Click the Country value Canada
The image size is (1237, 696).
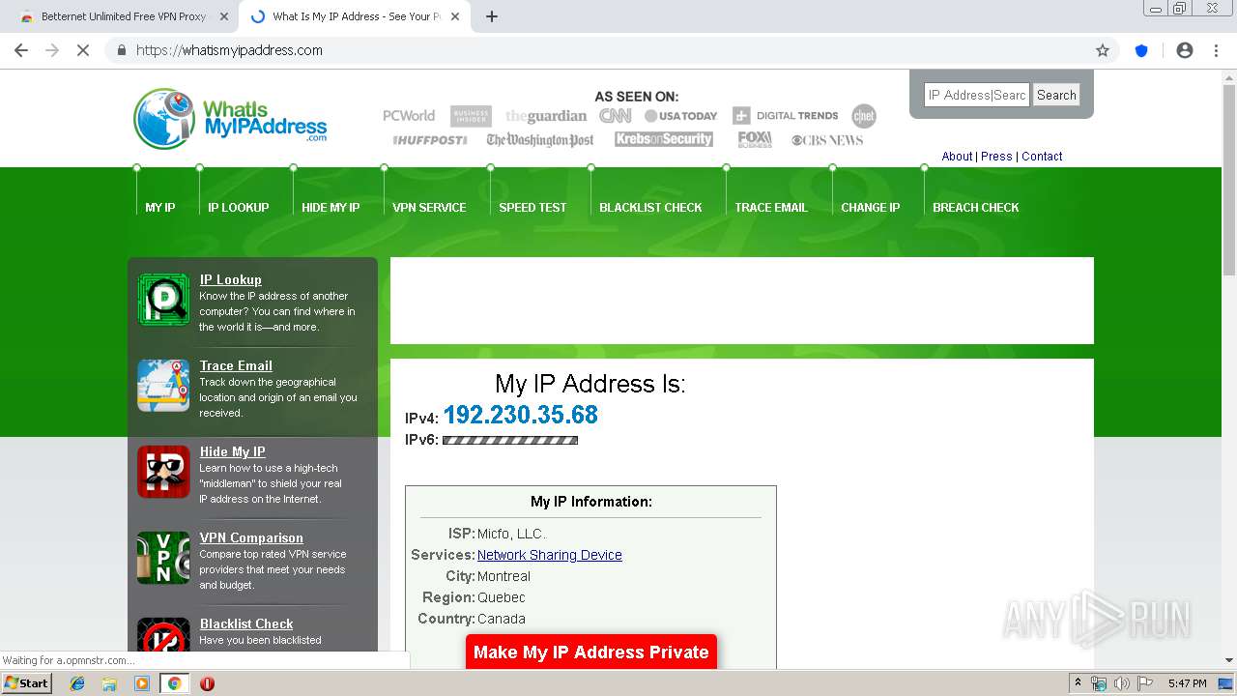pyautogui.click(x=502, y=619)
